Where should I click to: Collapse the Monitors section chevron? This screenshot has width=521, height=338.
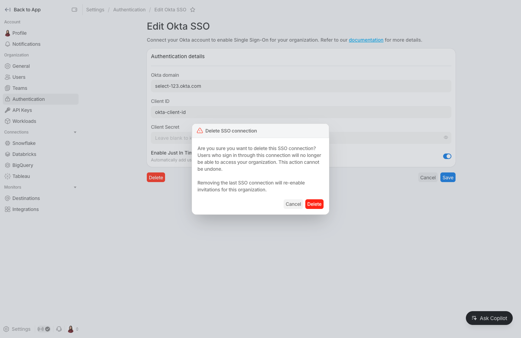[x=75, y=187]
